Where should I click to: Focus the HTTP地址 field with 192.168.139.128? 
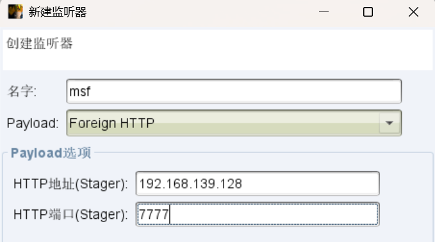[258, 184]
